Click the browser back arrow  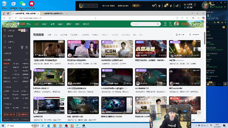pyautogui.click(x=4, y=18)
